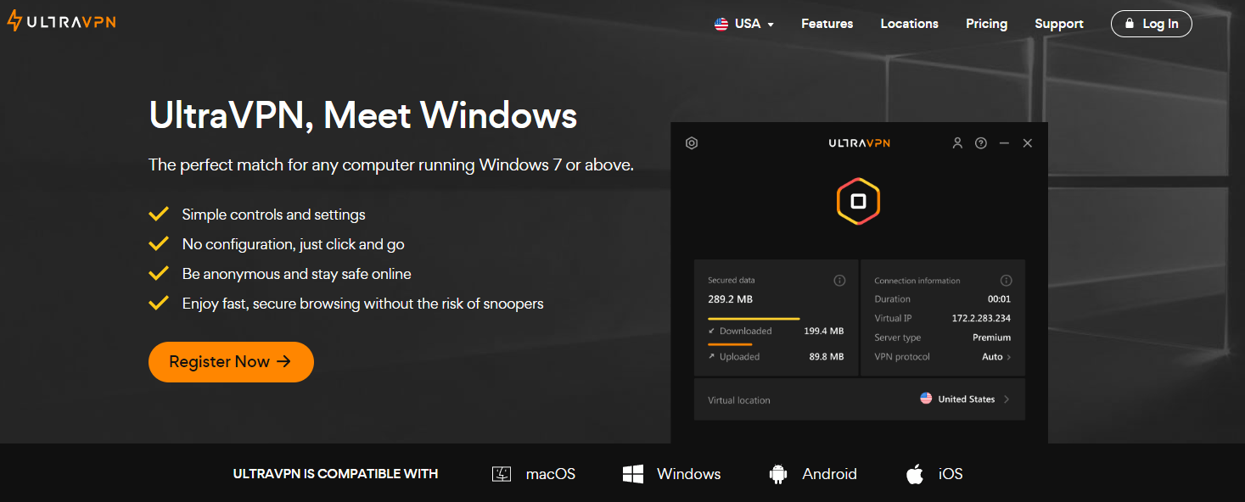1245x502 pixels.
Task: Click the Apple iOS icon
Action: 915,473
